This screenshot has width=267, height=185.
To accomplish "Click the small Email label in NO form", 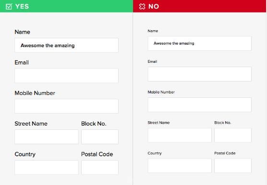I will (152, 61).
